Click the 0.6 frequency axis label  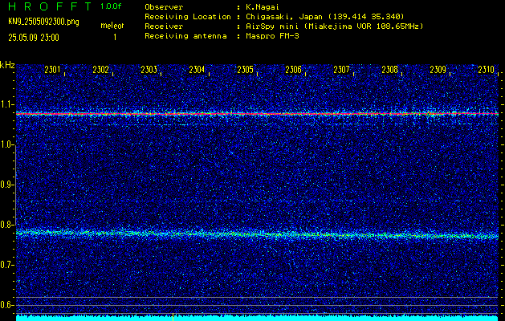[6, 305]
